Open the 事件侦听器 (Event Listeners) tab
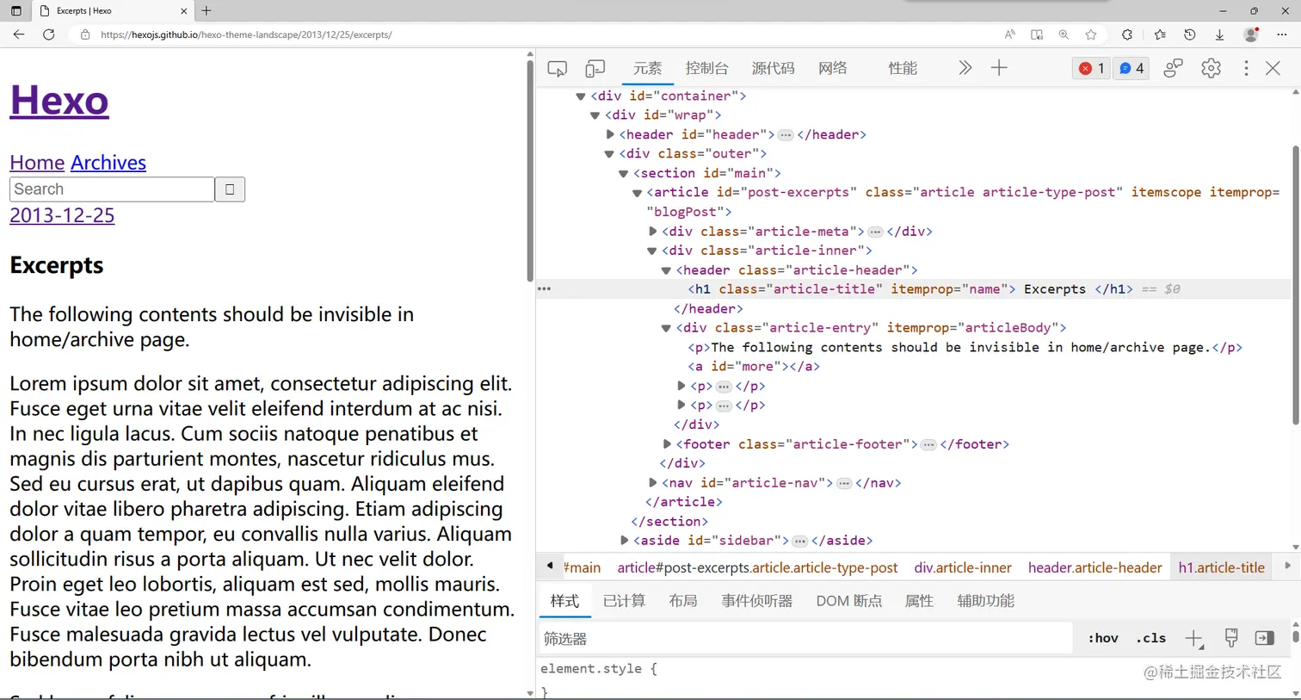1301x700 pixels. tap(757, 601)
